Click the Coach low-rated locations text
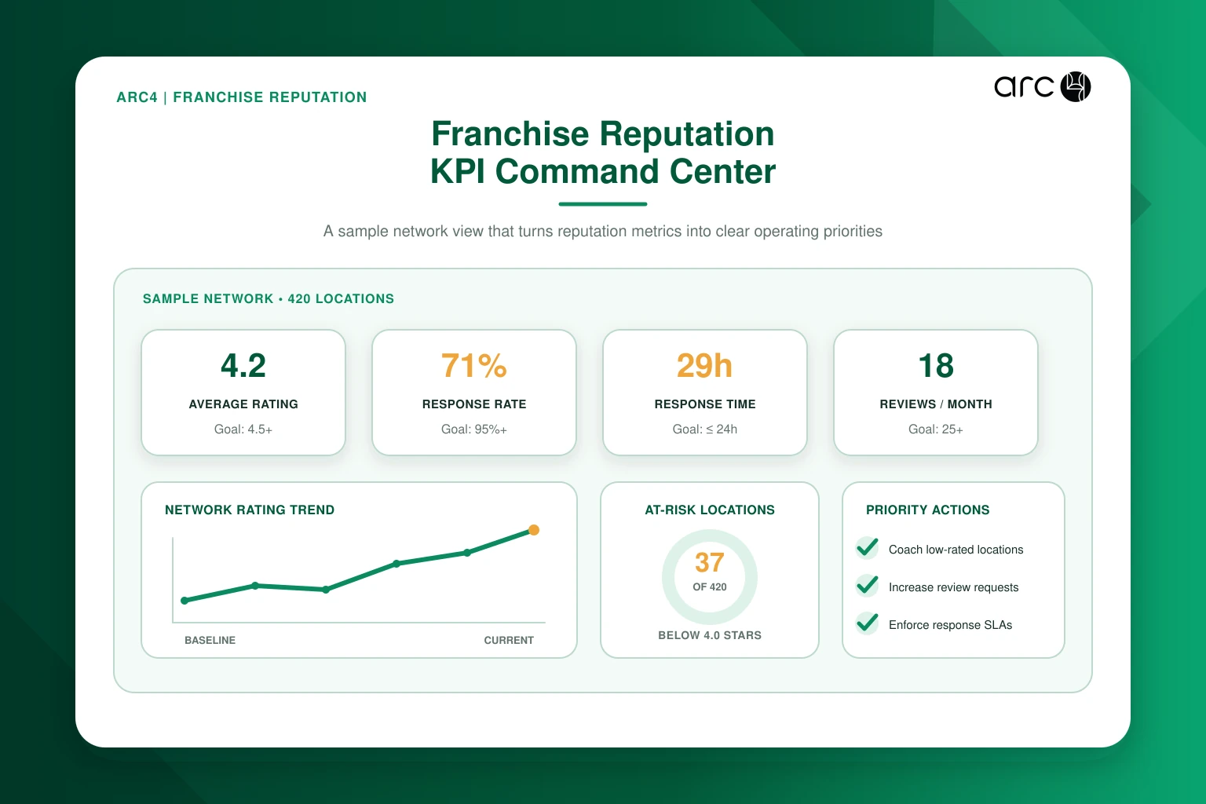 [x=956, y=550]
